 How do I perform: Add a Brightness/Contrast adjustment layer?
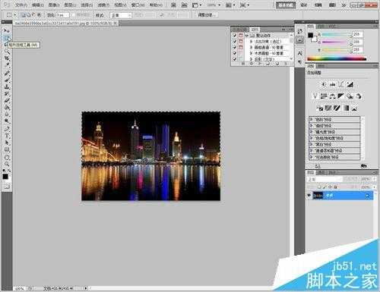pyautogui.click(x=324, y=84)
